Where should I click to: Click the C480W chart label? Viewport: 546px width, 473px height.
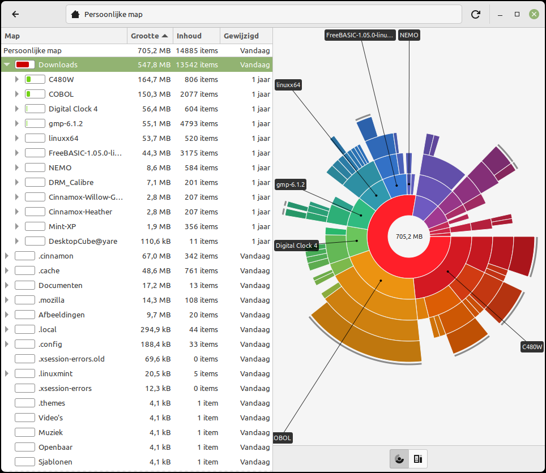tap(532, 347)
